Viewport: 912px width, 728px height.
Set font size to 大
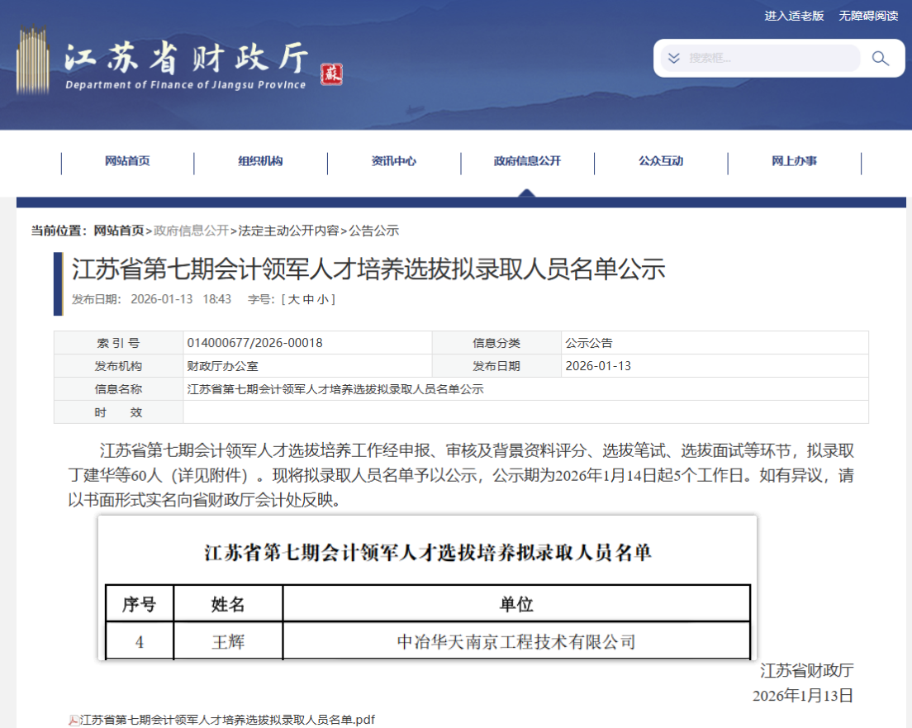tap(293, 299)
